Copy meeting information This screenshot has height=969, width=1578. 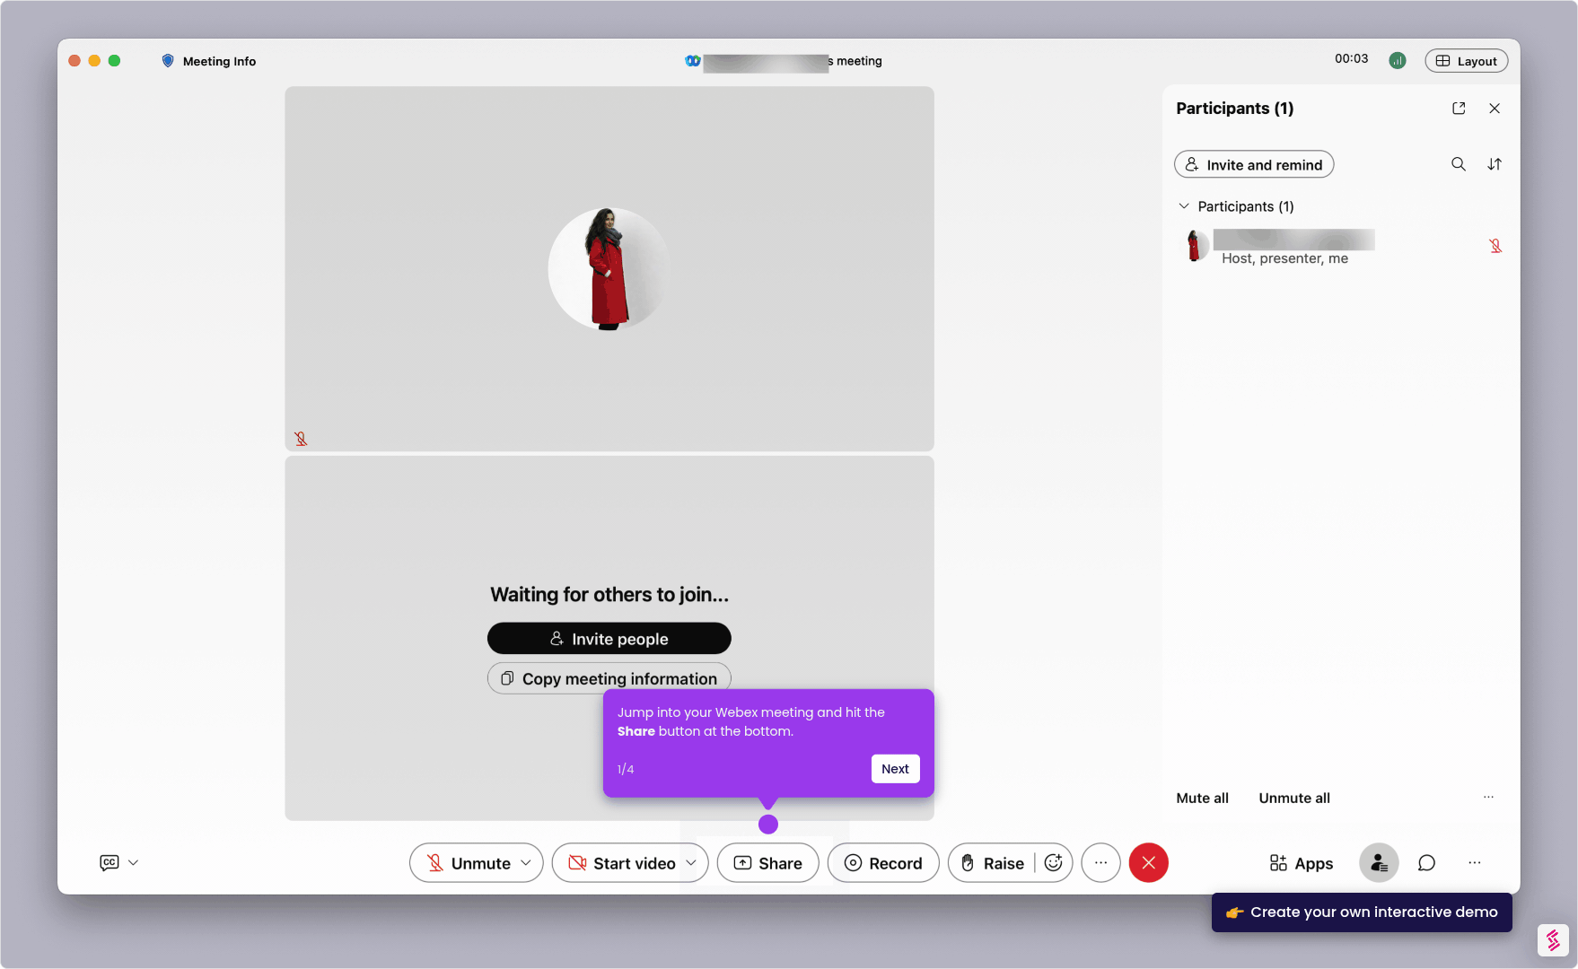click(609, 678)
